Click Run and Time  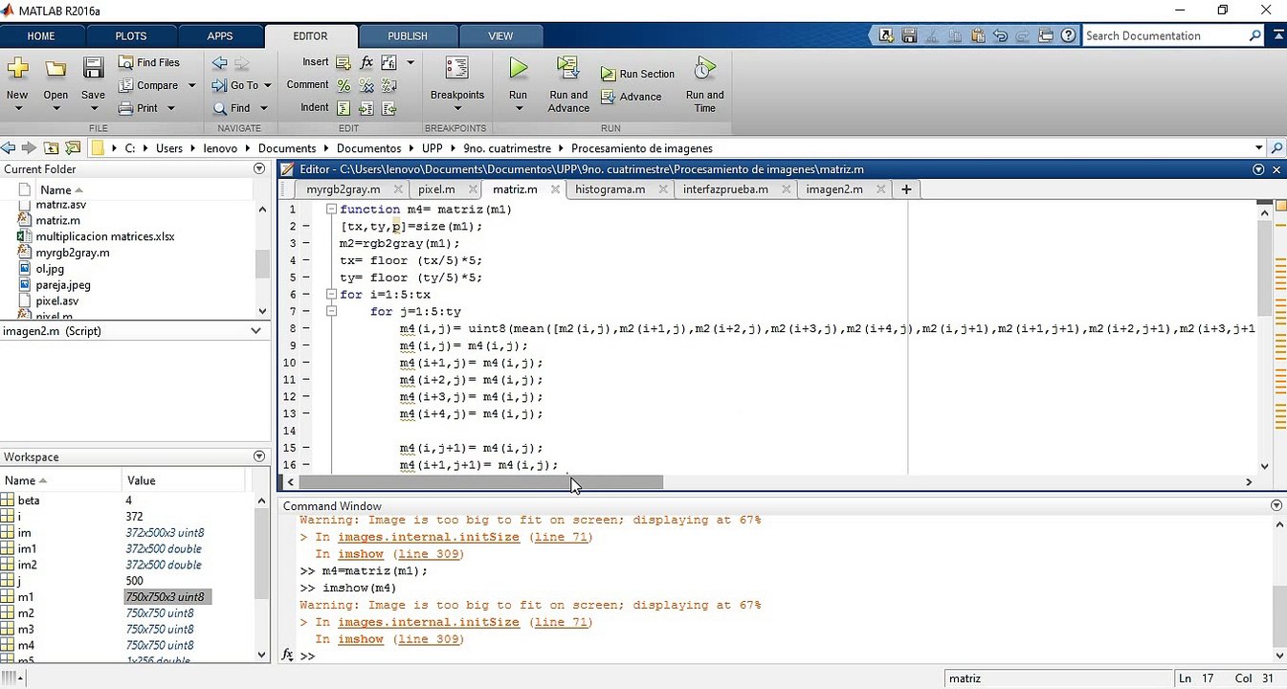tap(705, 83)
